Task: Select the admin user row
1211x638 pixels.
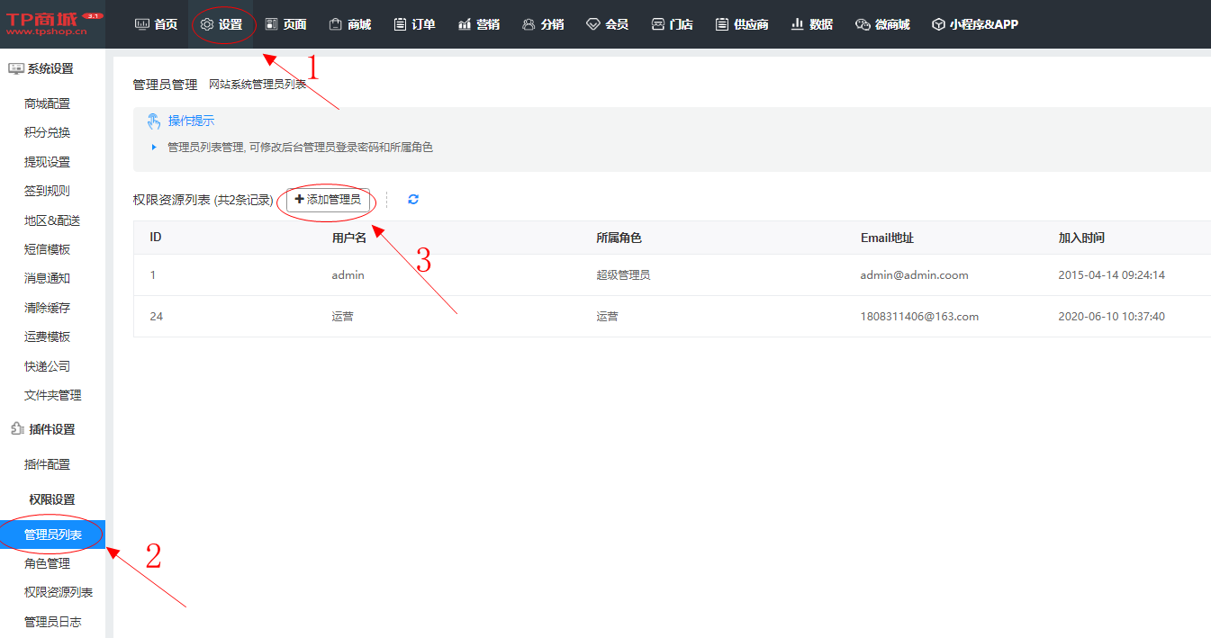Action: pyautogui.click(x=348, y=275)
